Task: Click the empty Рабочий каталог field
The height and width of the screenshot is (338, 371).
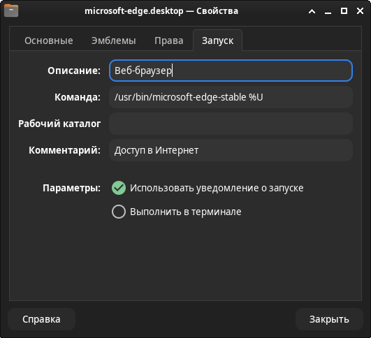Action: click(231, 124)
